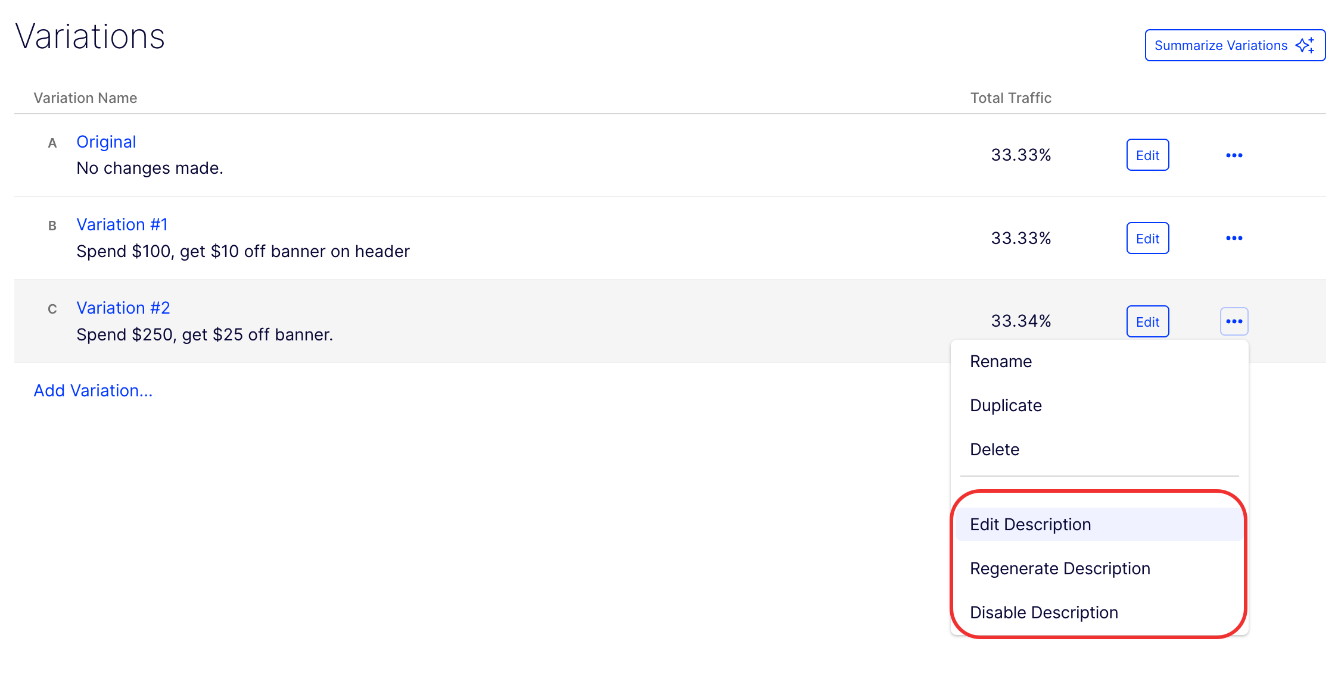Choose Regenerate Description option
The width and height of the screenshot is (1338, 682).
pos(1060,568)
